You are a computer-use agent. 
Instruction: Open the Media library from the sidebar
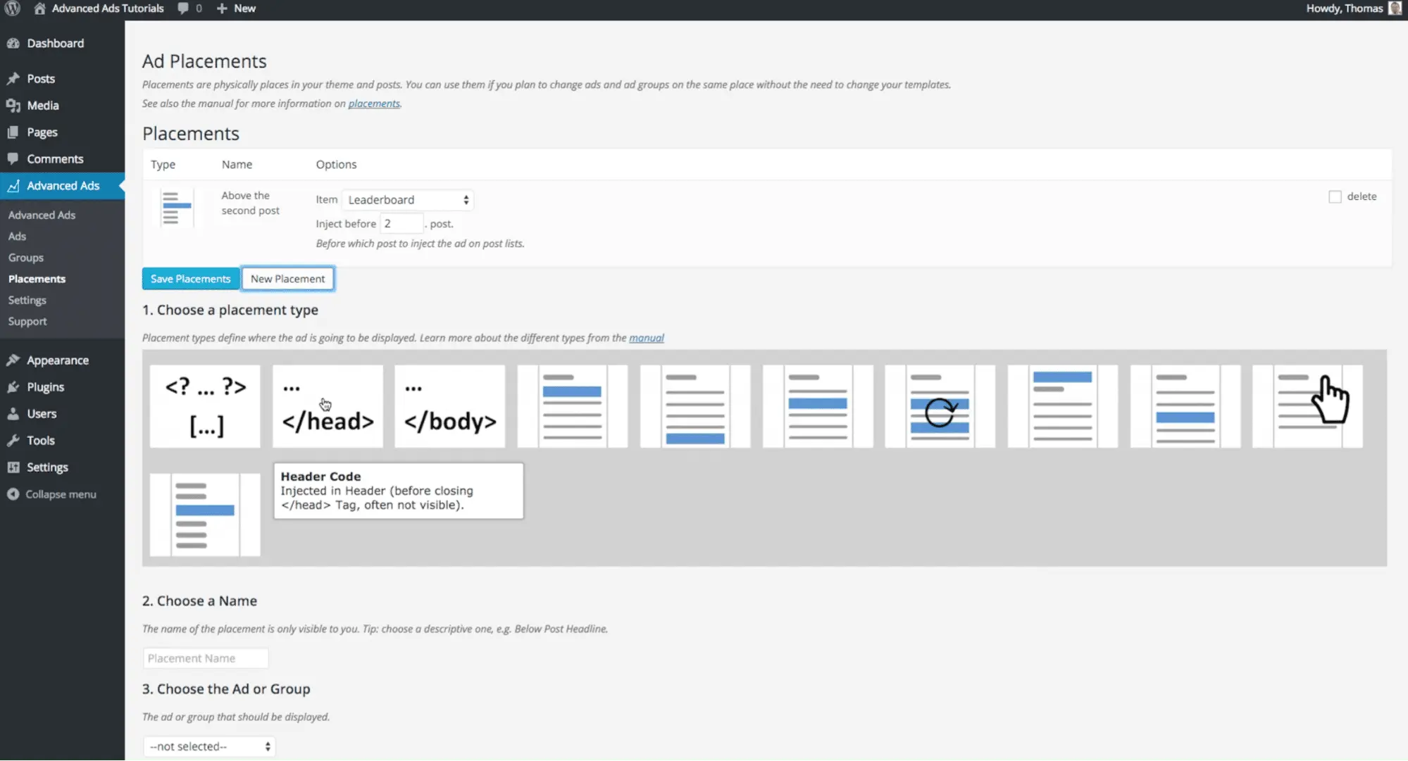coord(41,105)
